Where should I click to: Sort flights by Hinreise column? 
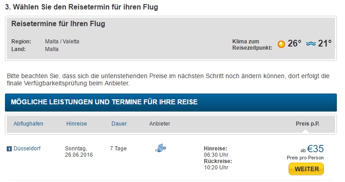77,124
